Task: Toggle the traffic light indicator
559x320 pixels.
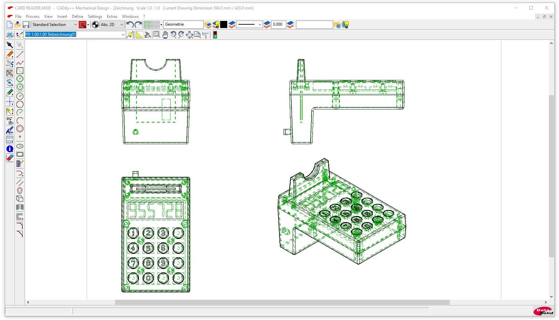Action: [215, 35]
